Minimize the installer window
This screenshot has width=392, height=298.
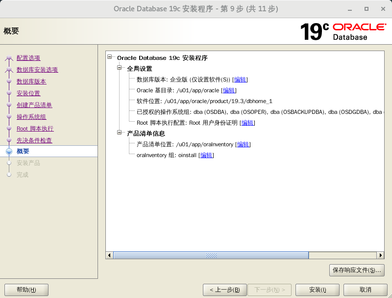coord(350,9)
